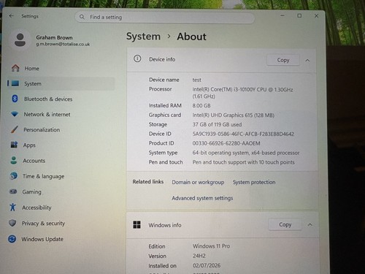Click the System monitor icon
Screen dimensions: 365x274
[15, 83]
